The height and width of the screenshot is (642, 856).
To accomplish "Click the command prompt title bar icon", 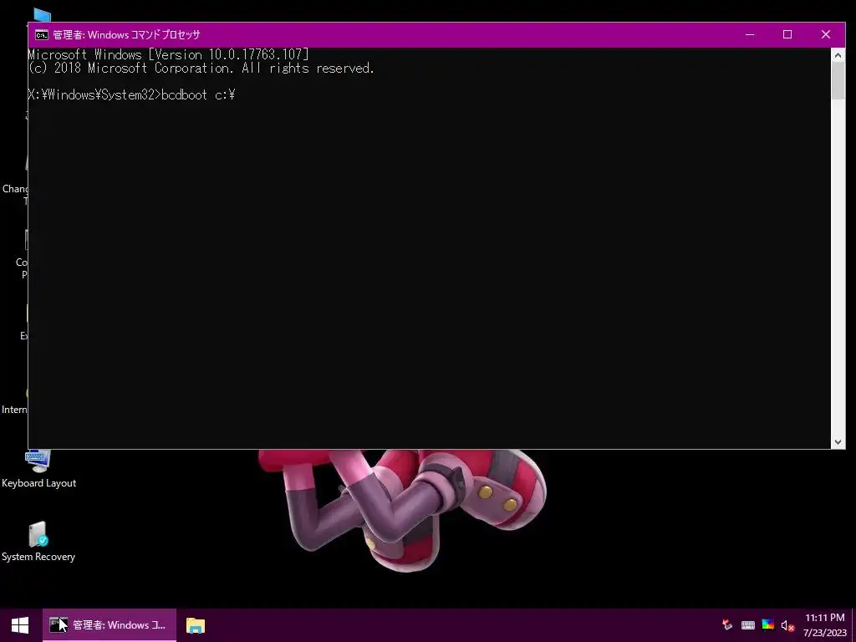I will tap(42, 35).
